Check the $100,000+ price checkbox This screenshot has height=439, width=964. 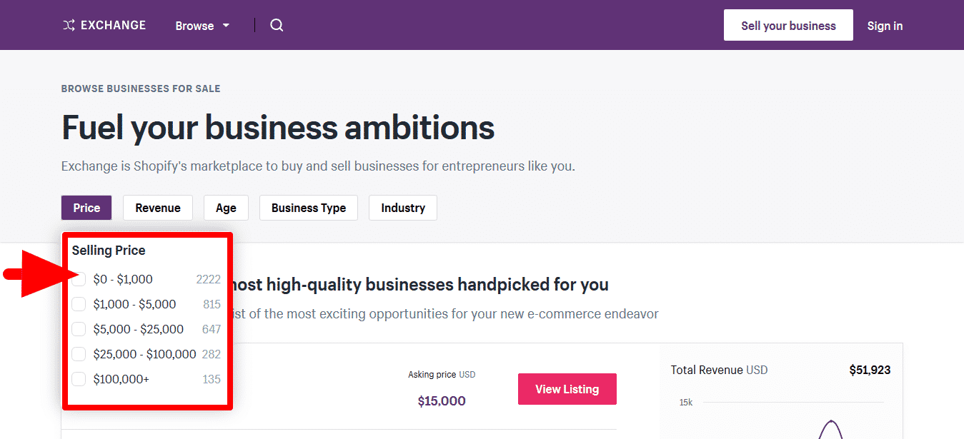[x=79, y=379]
